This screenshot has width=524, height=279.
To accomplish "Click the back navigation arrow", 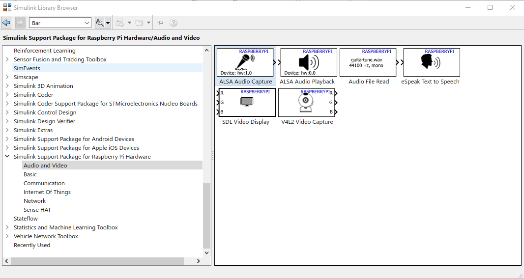I will click(x=6, y=23).
